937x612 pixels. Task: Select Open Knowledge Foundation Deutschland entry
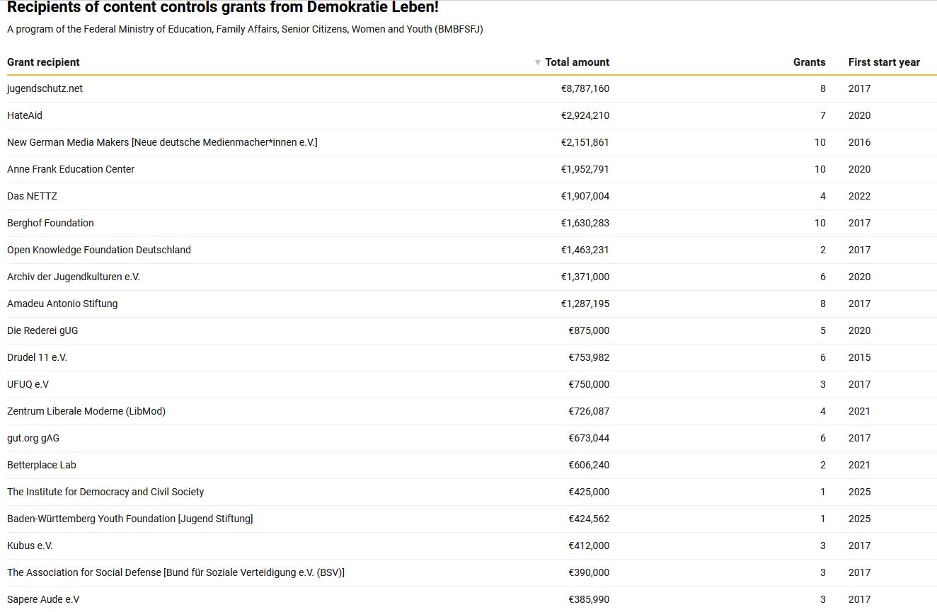coord(99,250)
